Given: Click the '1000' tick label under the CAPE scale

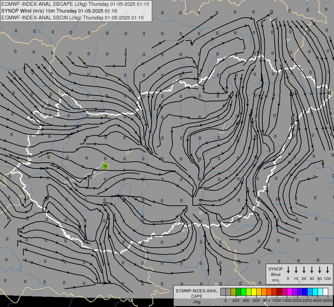Looking at the screenshot, I should (277, 301).
